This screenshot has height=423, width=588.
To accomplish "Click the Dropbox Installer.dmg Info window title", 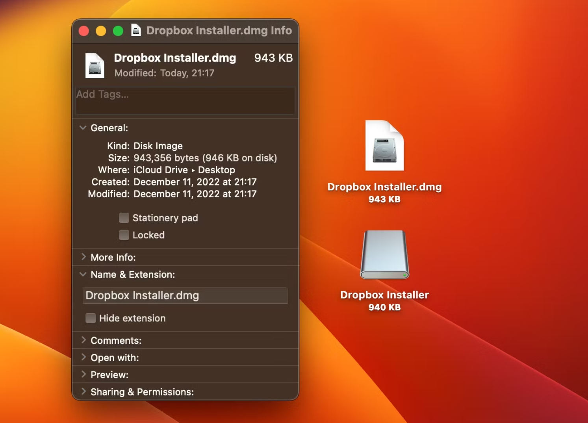I will (219, 30).
